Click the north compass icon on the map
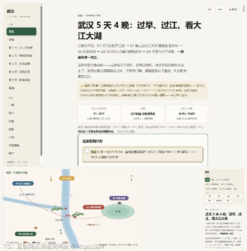Image resolution: width=247 pixels, height=251 pixels. tap(131, 179)
